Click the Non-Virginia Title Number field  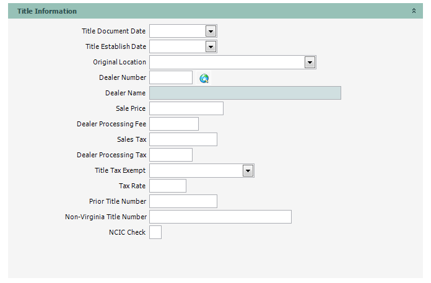[x=220, y=217]
